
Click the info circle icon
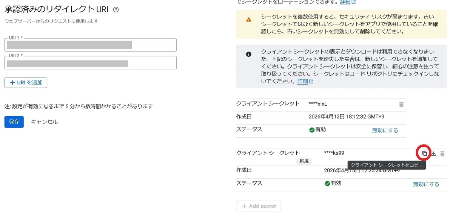pos(248,54)
